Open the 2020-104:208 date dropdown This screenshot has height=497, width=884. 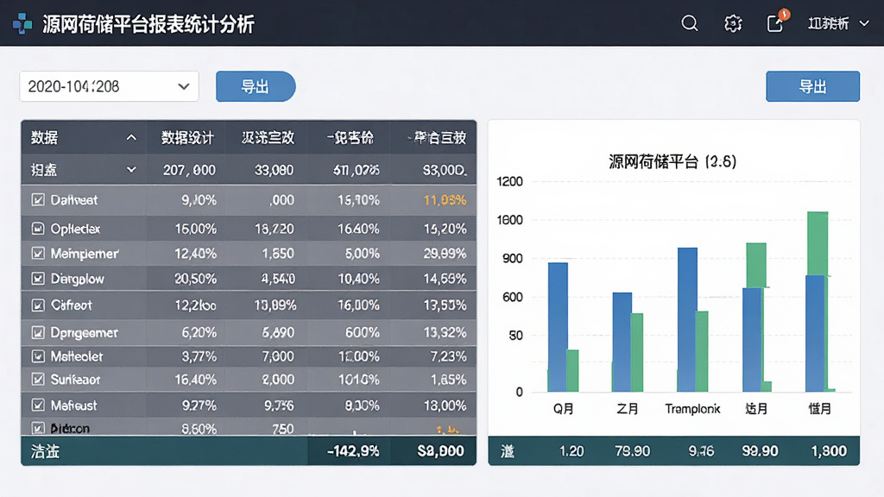[109, 86]
